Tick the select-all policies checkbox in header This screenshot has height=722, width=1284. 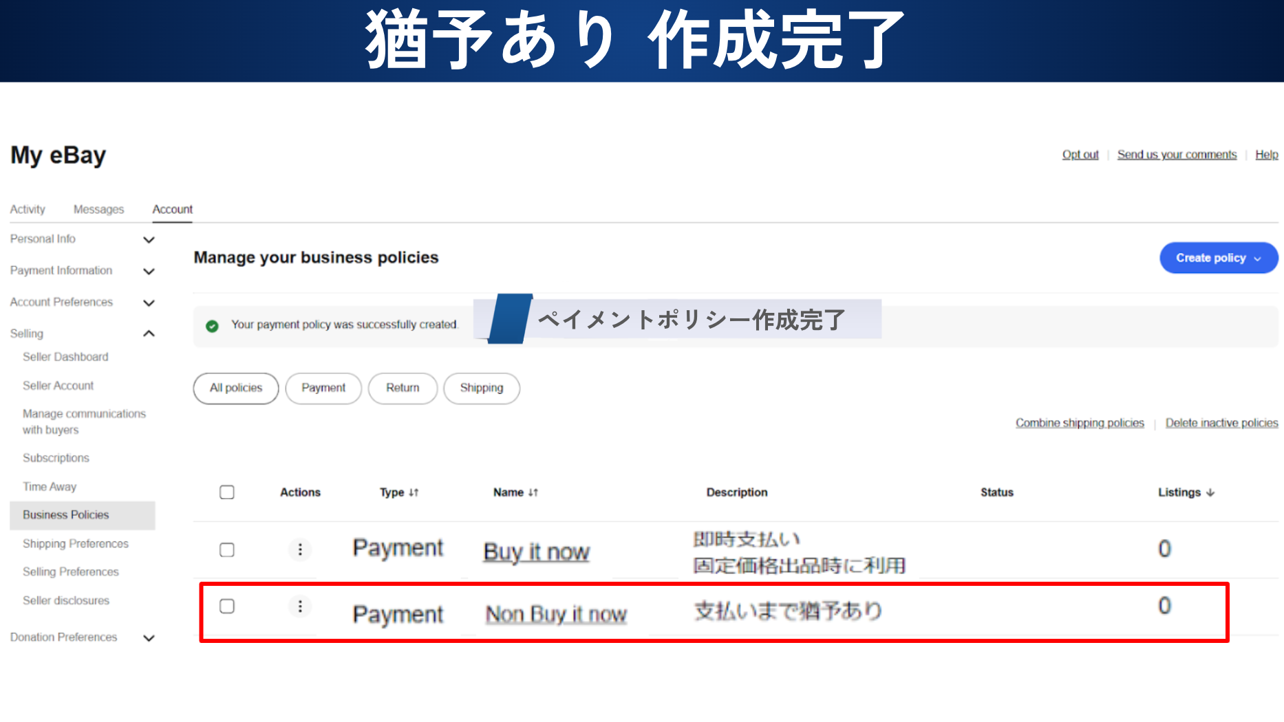227,492
